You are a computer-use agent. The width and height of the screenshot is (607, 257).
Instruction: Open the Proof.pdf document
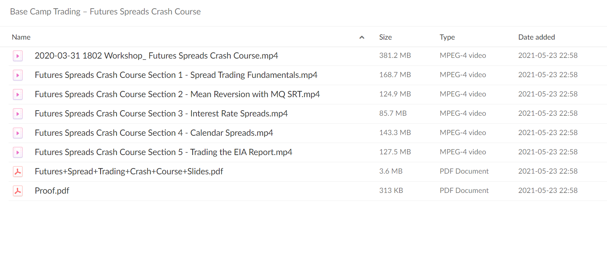(x=52, y=191)
